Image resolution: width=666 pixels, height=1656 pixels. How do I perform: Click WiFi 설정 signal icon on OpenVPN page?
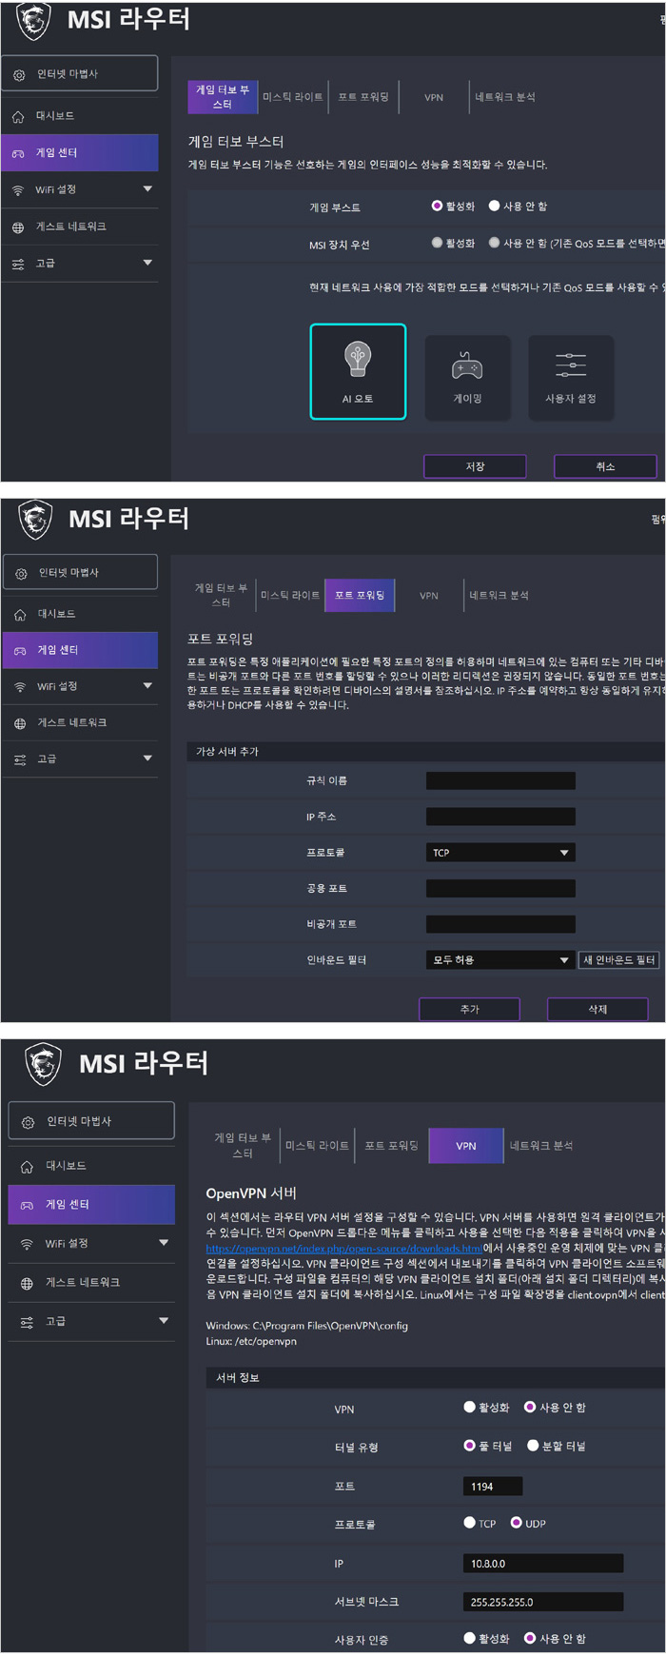pyautogui.click(x=28, y=1244)
